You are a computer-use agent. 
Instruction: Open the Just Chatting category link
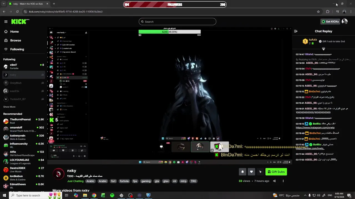(x=75, y=181)
